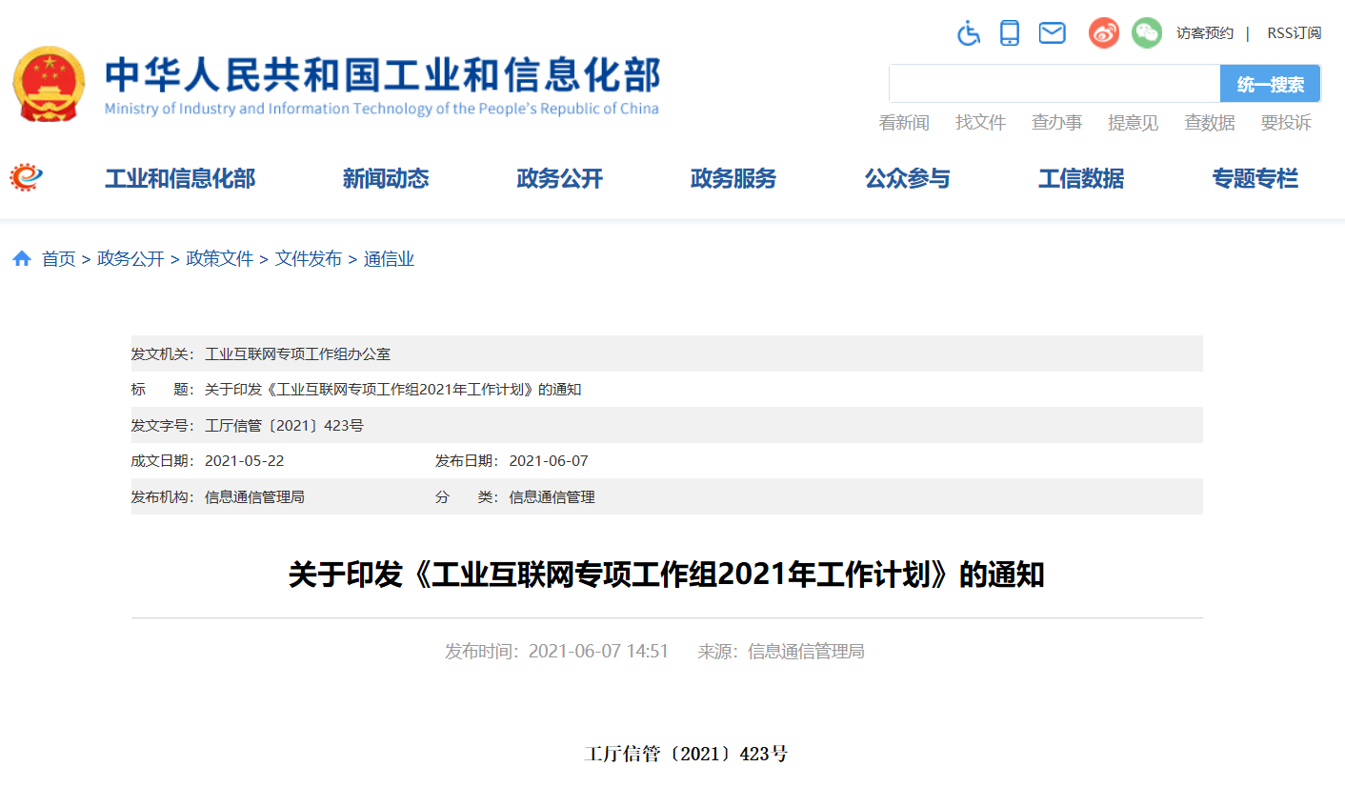The width and height of the screenshot is (1345, 807).
Task: Click the accessibility wheelchair icon
Action: pos(969,33)
